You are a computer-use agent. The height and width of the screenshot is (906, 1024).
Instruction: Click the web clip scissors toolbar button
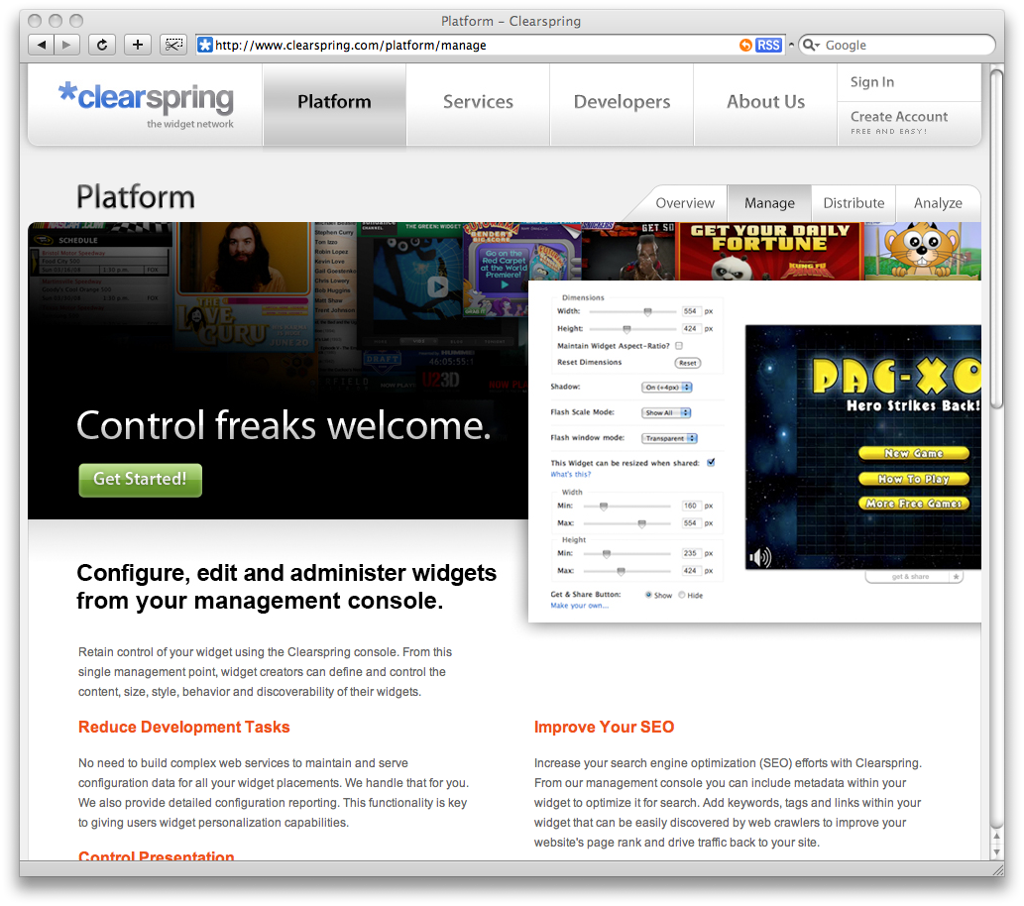173,45
